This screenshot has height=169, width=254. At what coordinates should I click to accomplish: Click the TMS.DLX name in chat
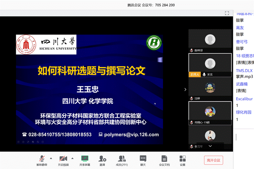pos(244,71)
